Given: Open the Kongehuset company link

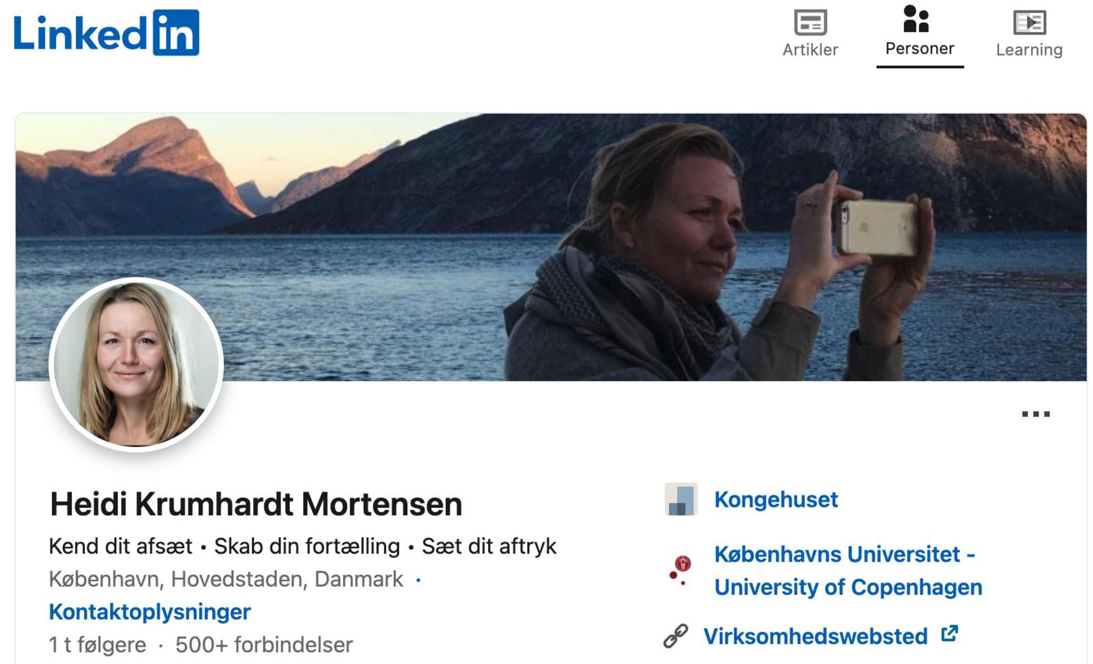Looking at the screenshot, I should click(x=776, y=500).
